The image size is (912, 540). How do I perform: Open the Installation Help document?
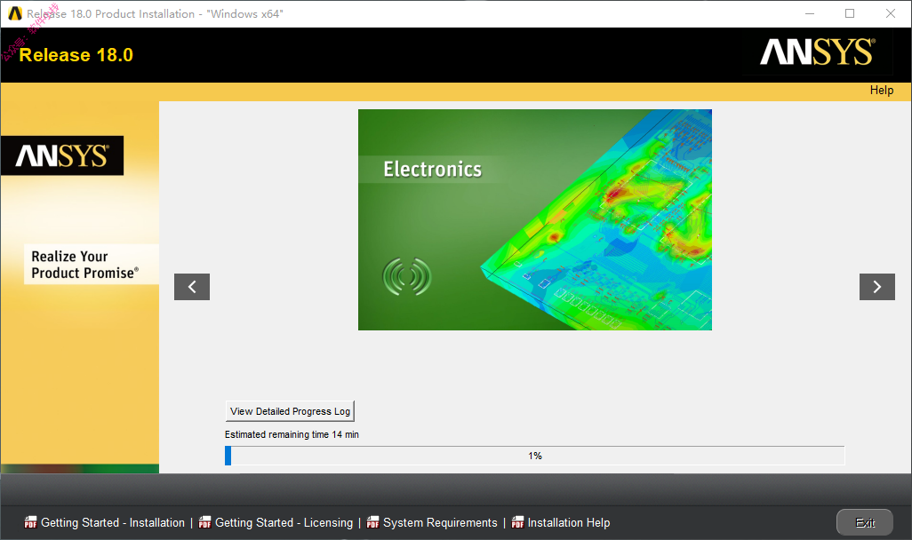[x=569, y=522]
